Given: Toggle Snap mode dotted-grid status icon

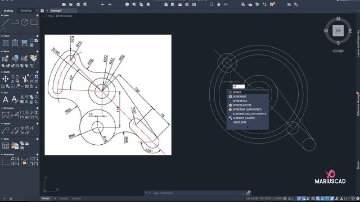Looking at the screenshot, I should click(x=290, y=198).
